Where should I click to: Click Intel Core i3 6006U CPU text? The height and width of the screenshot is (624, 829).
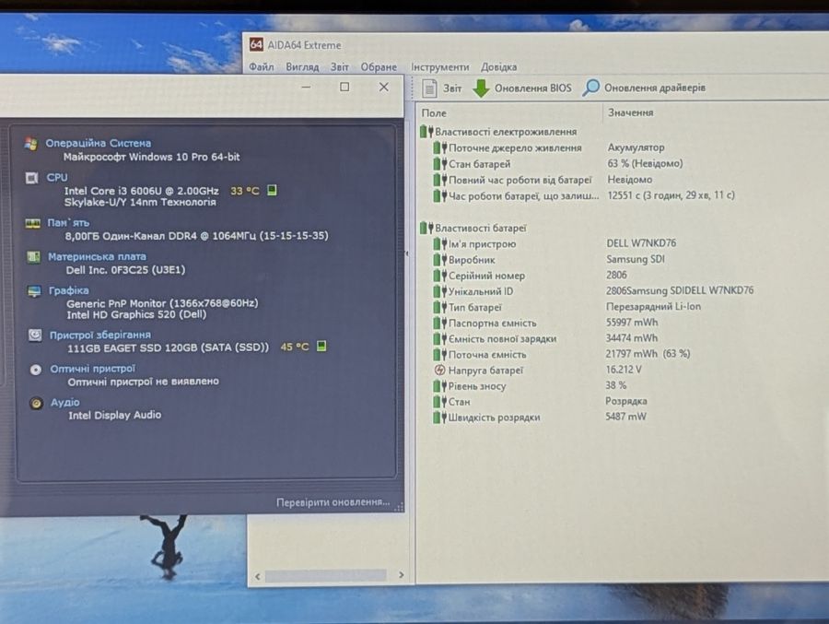point(141,191)
